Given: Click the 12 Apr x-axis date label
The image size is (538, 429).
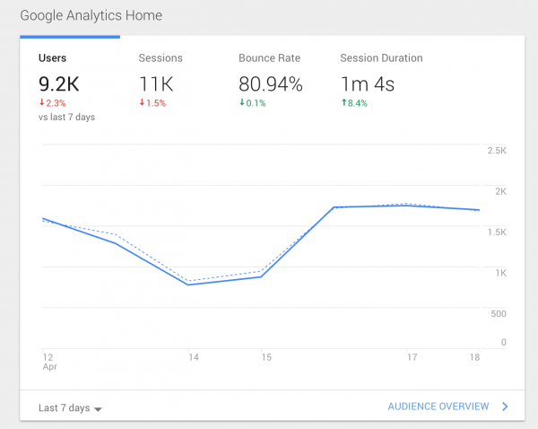Looking at the screenshot, I should tap(49, 362).
